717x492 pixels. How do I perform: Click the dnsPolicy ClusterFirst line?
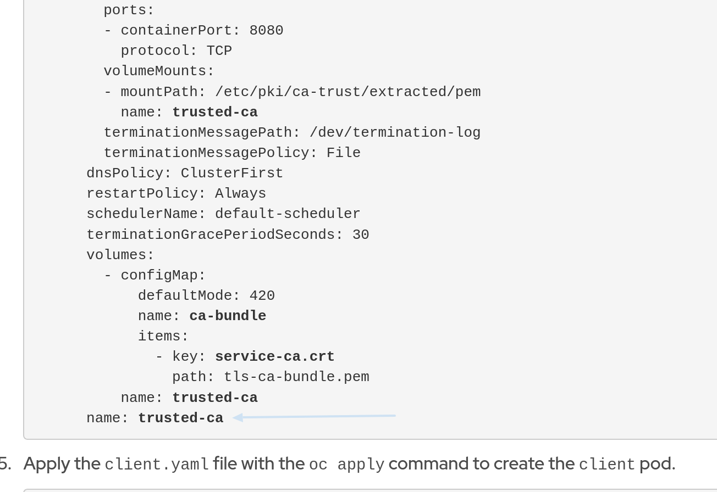coord(184,173)
